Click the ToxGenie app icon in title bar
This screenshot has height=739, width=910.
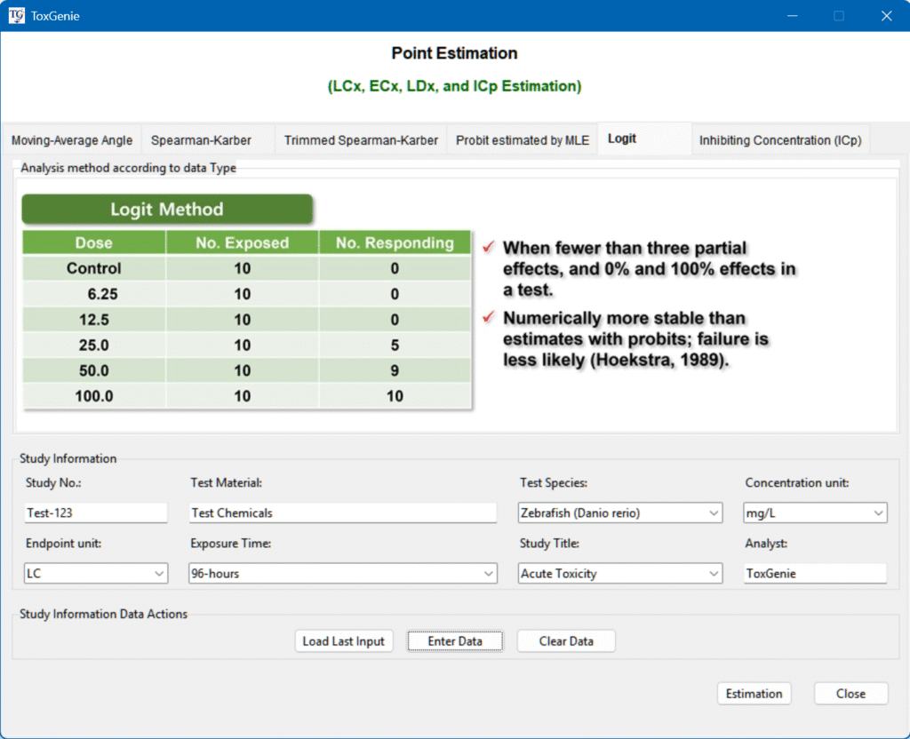click(x=16, y=15)
